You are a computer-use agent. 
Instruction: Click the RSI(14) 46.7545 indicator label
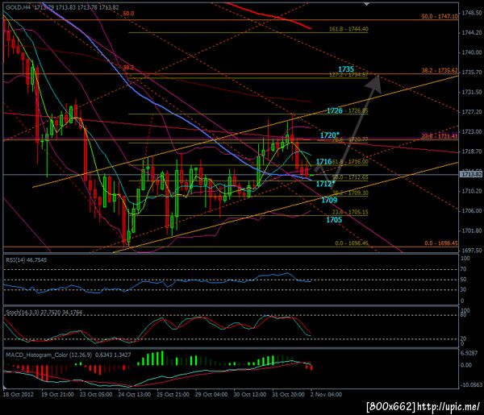point(27,260)
